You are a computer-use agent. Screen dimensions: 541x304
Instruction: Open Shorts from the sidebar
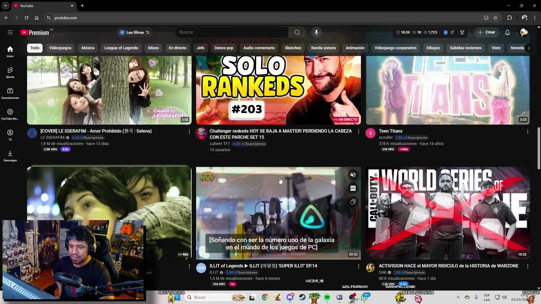10,72
